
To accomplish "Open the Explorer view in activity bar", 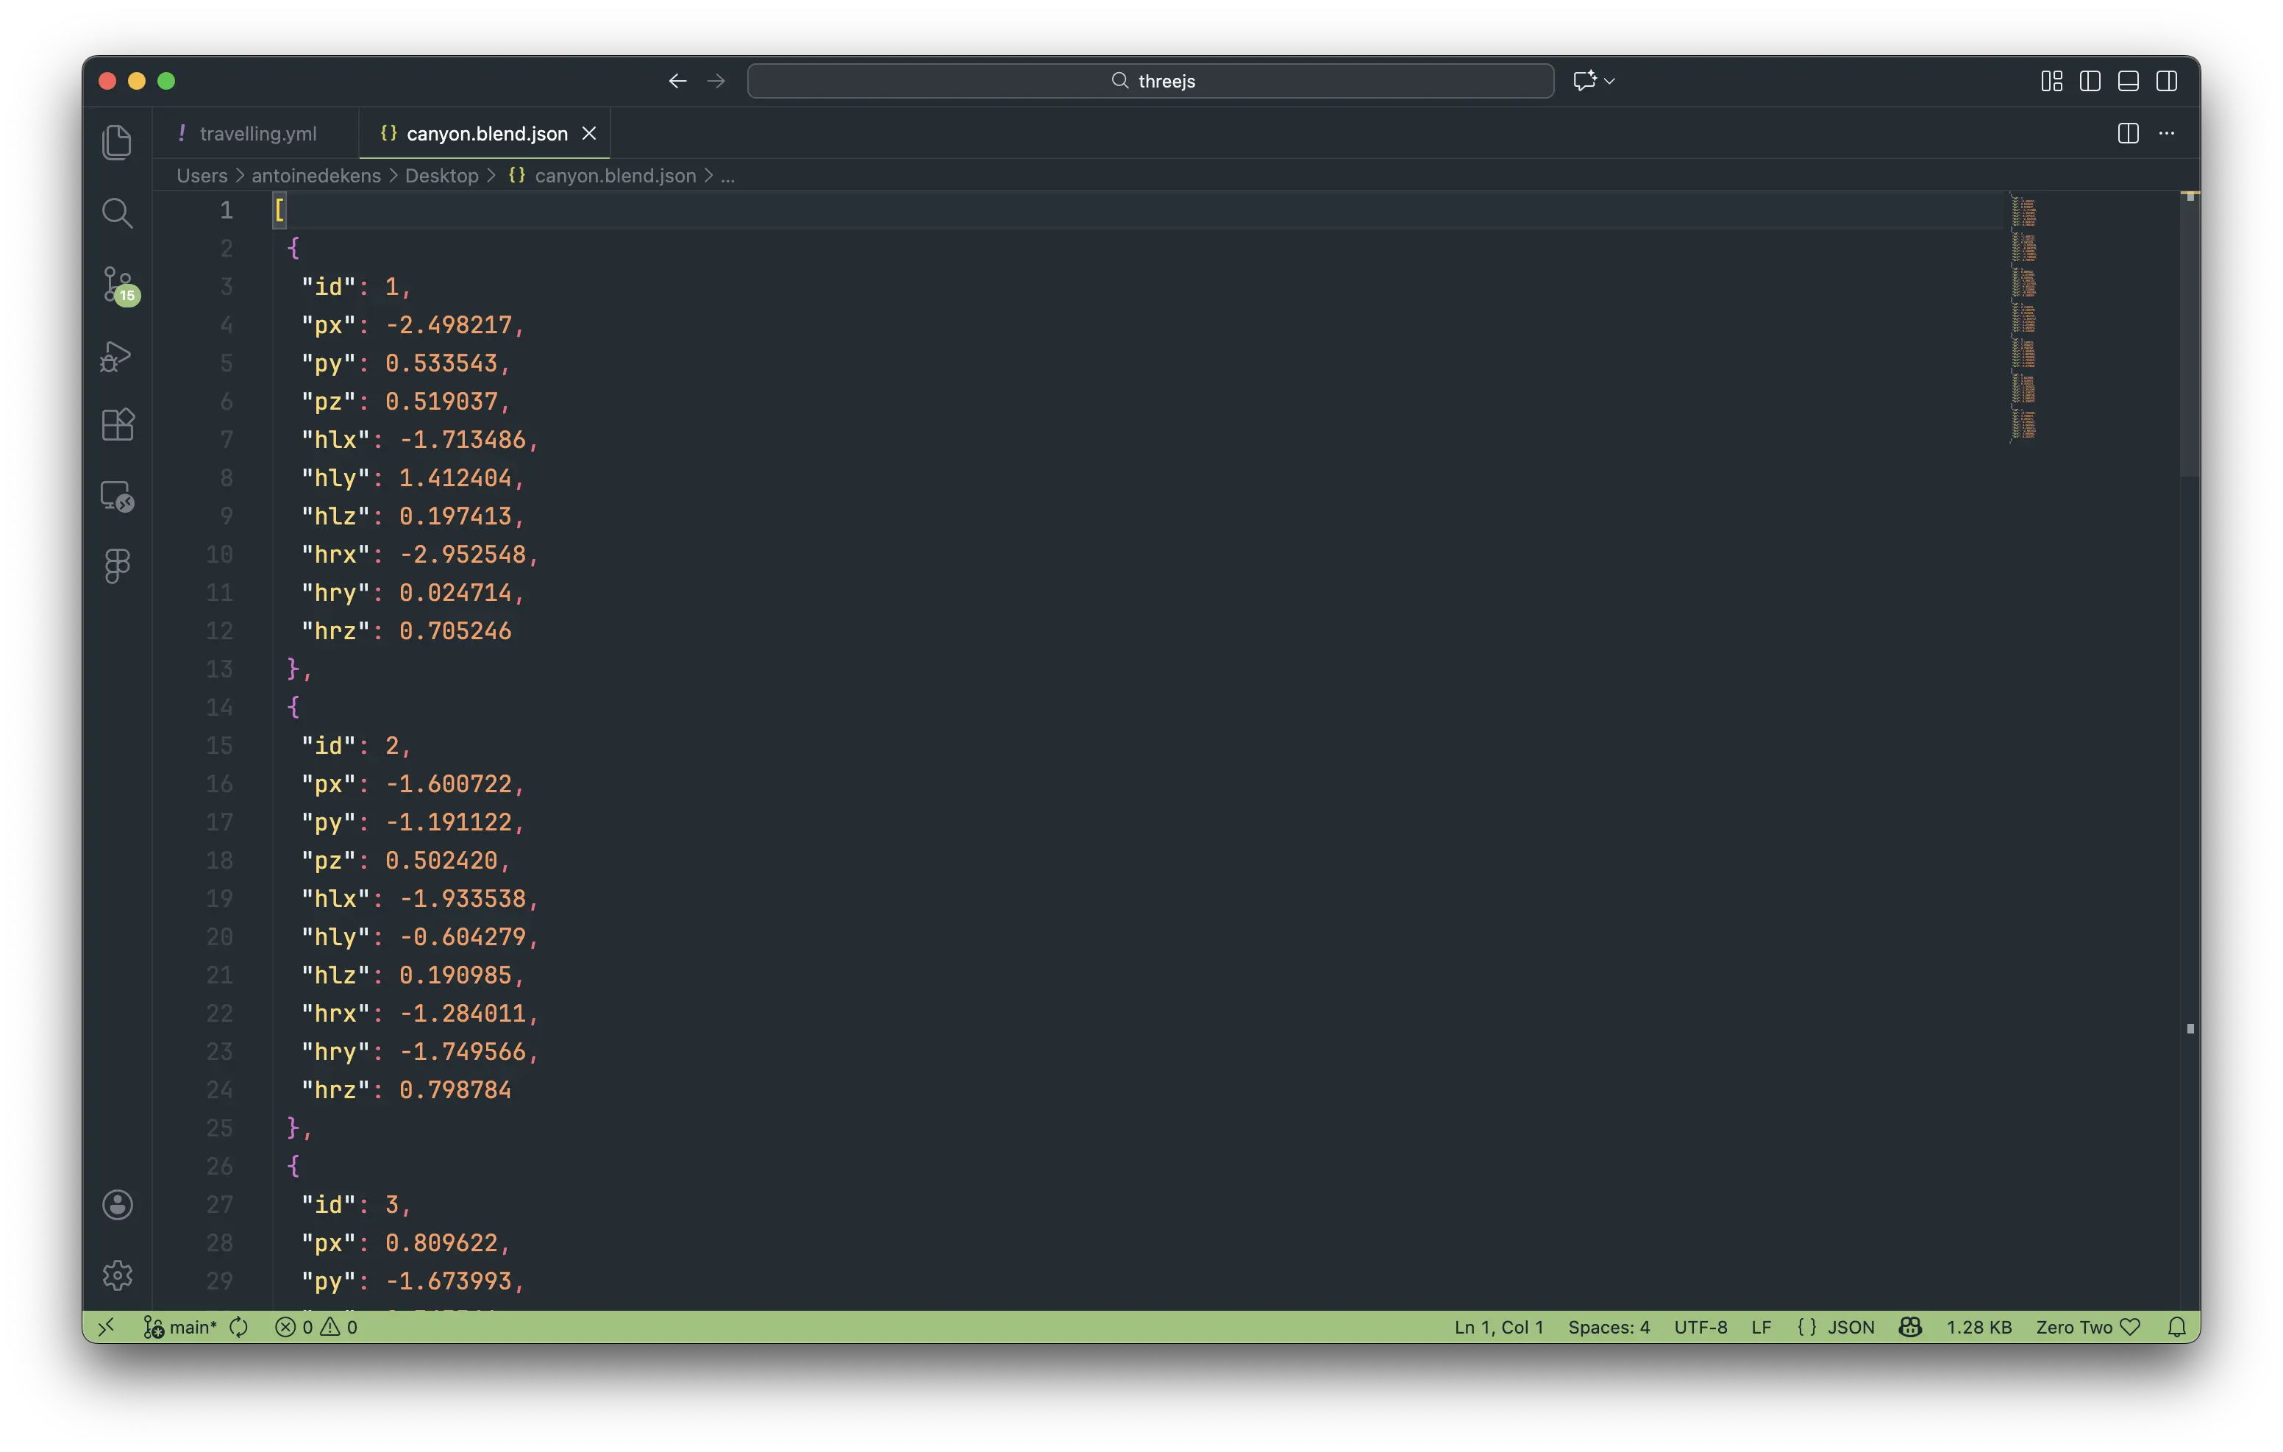I will click(x=117, y=142).
